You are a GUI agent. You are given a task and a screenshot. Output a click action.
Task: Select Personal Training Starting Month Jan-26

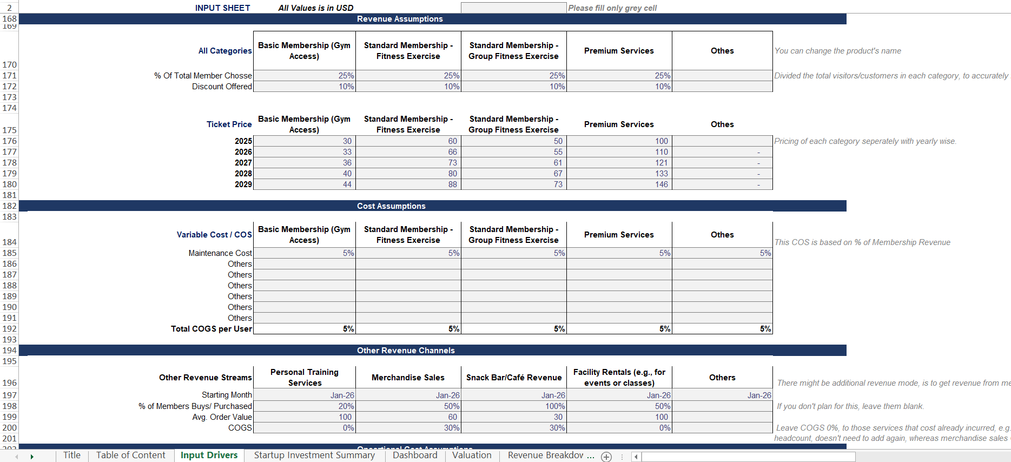point(305,395)
